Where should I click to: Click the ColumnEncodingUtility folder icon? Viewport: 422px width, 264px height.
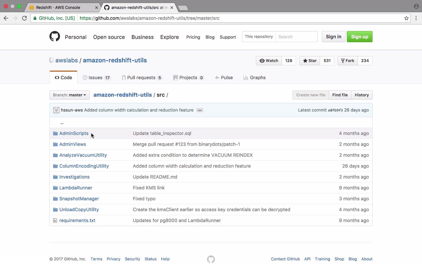[x=55, y=166]
